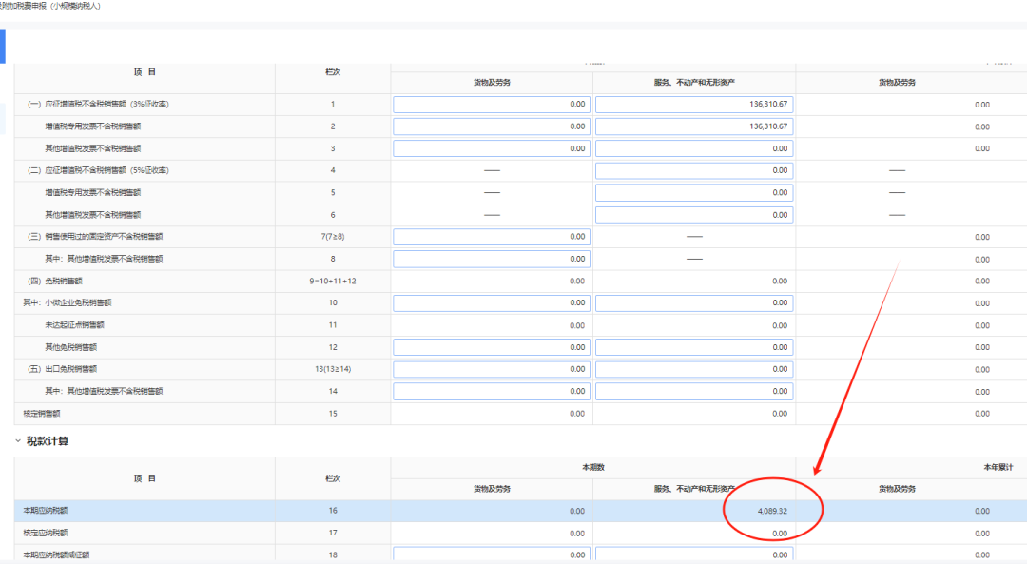This screenshot has height=564, width=1027.
Task: Select row 5 增值税专用发票 services input field
Action: coord(693,192)
